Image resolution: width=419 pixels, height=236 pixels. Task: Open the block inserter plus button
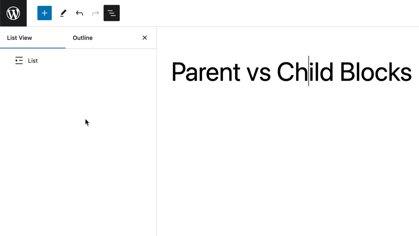point(45,13)
